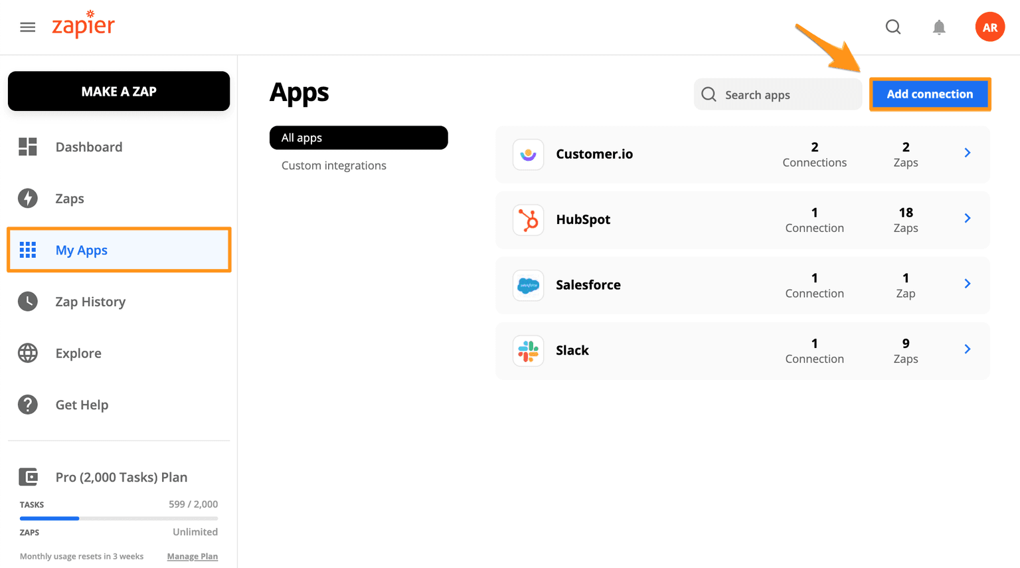Click the Apps page heading

pos(299,93)
